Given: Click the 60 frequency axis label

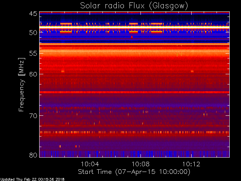Looking at the screenshot, I should 33,74.
